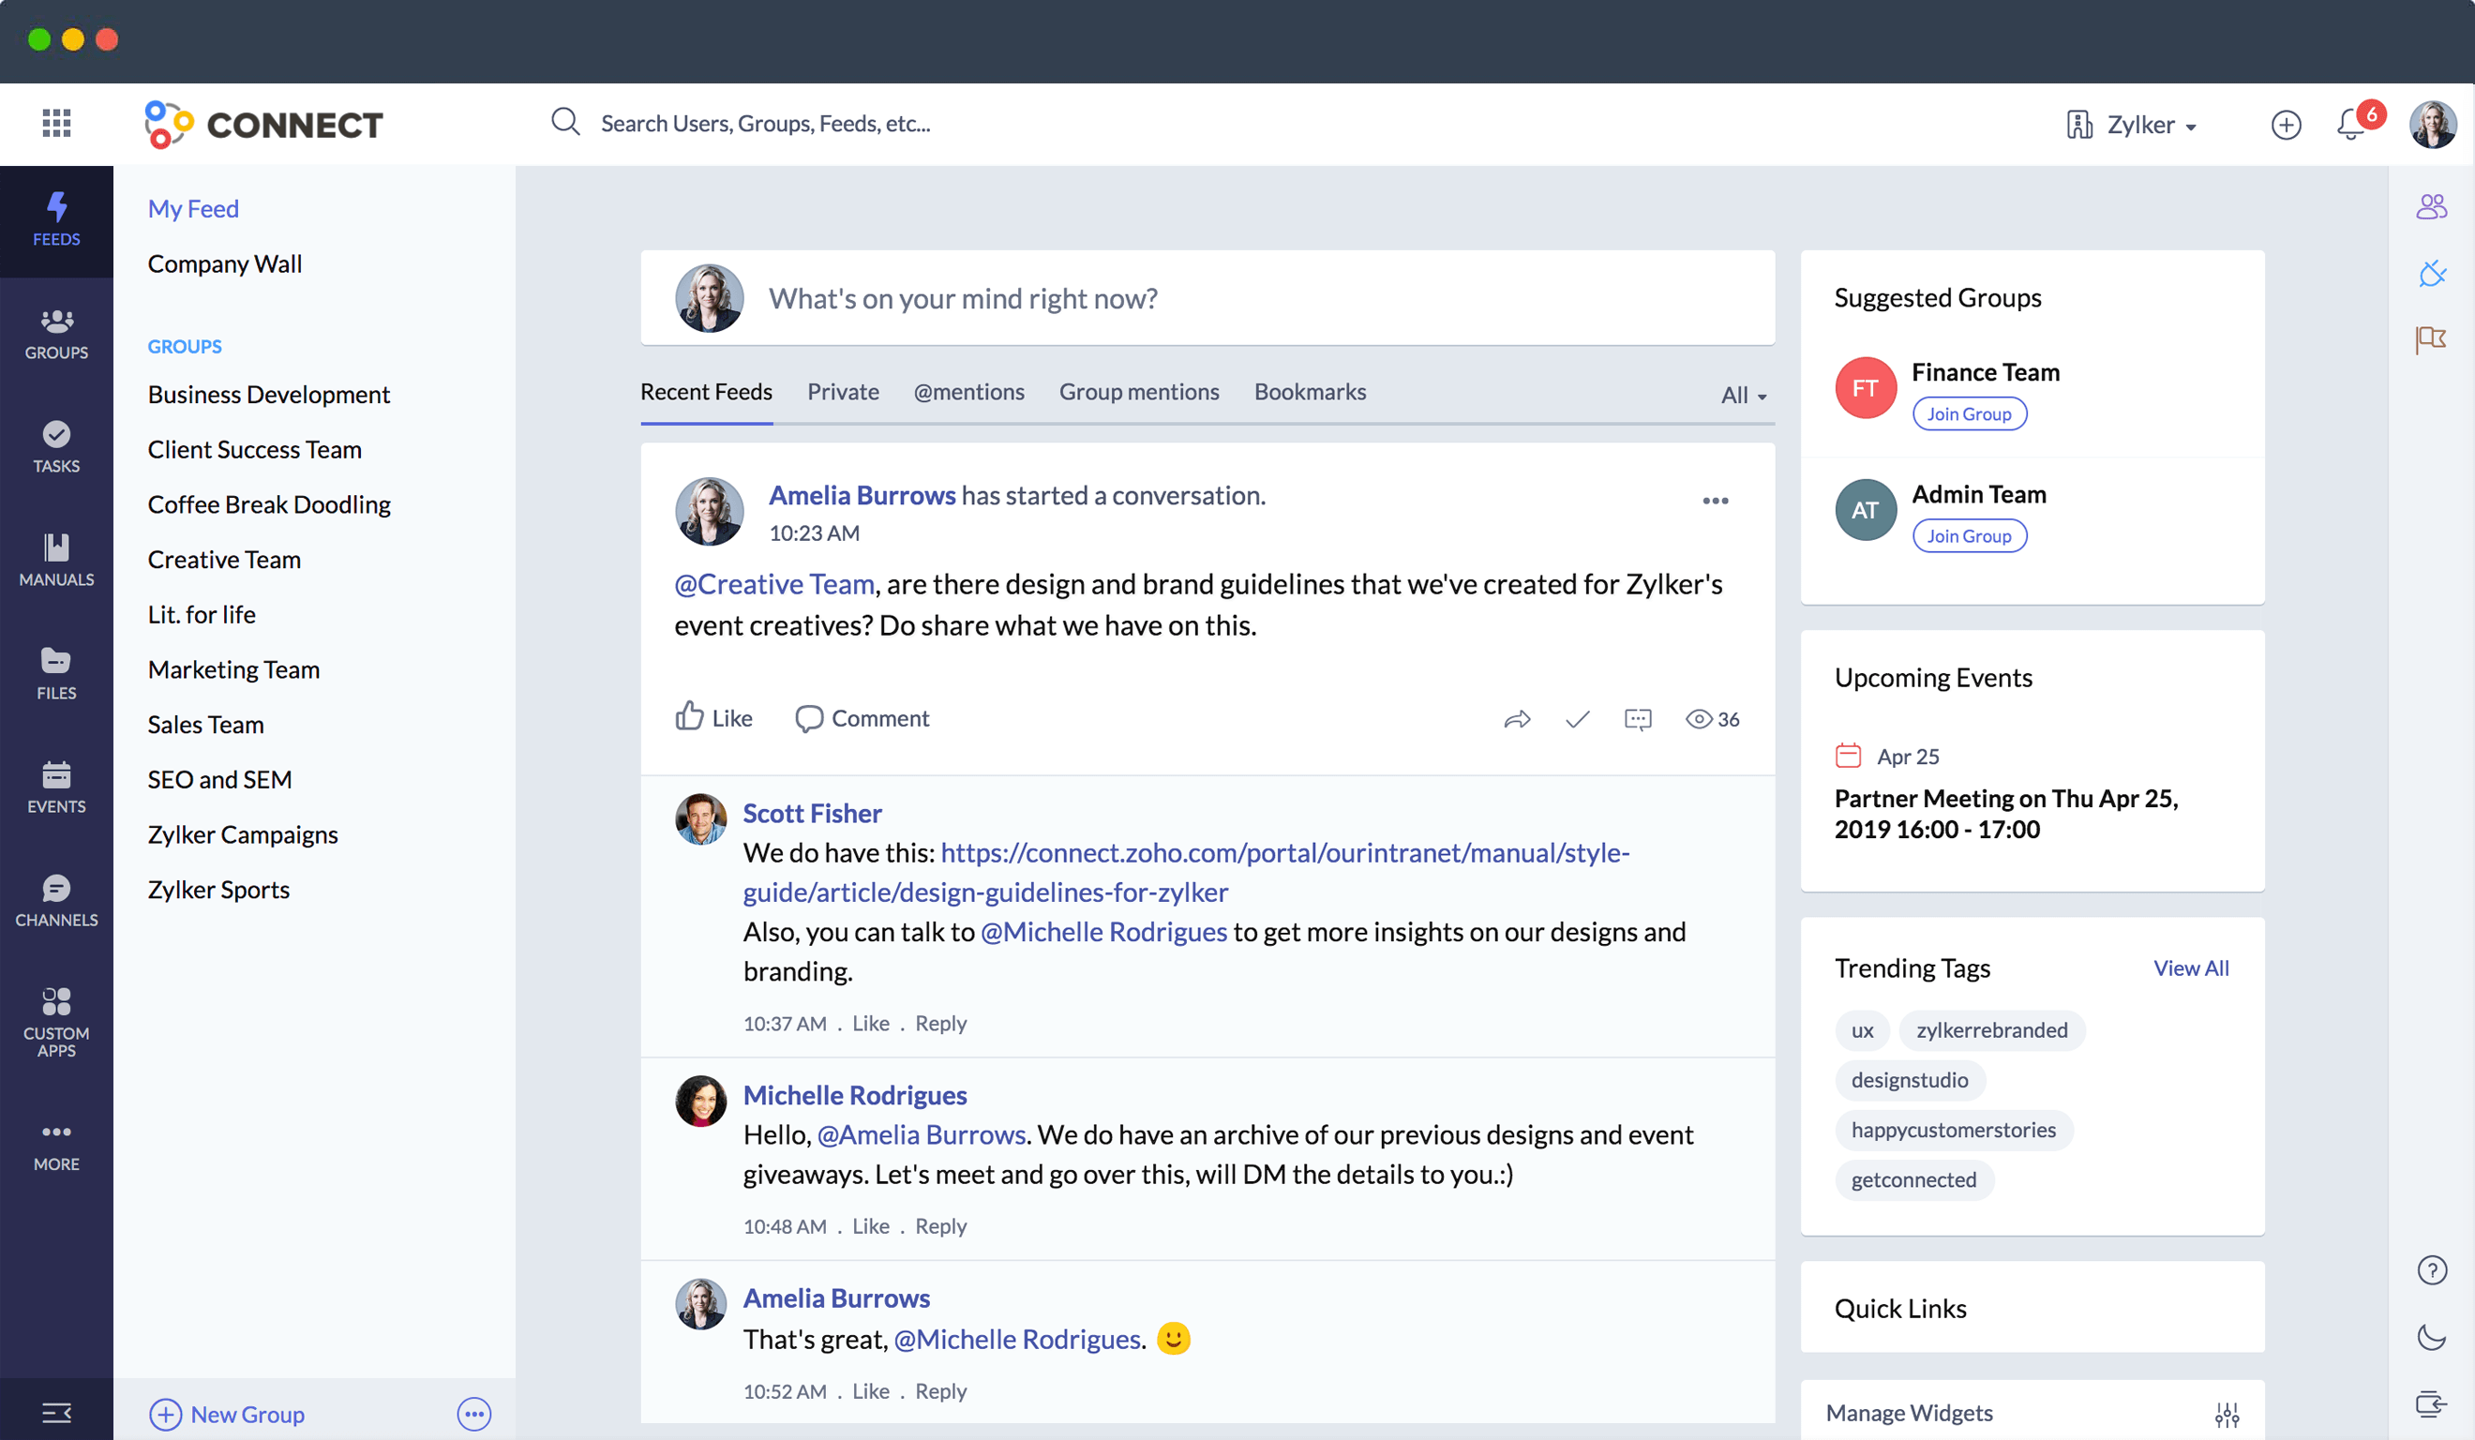Image resolution: width=2475 pixels, height=1440 pixels.
Task: Comment on Amelia Burrows' post
Action: coord(862,719)
